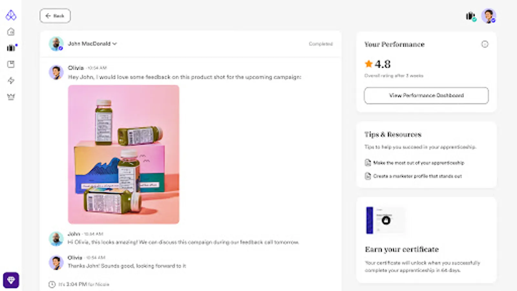
Task: Click the 4.8 star rating
Action: tap(378, 64)
